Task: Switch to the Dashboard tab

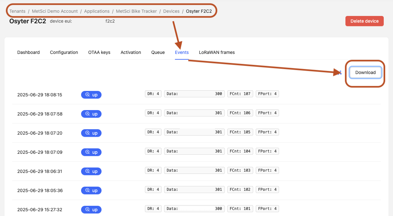Action: tap(28, 52)
